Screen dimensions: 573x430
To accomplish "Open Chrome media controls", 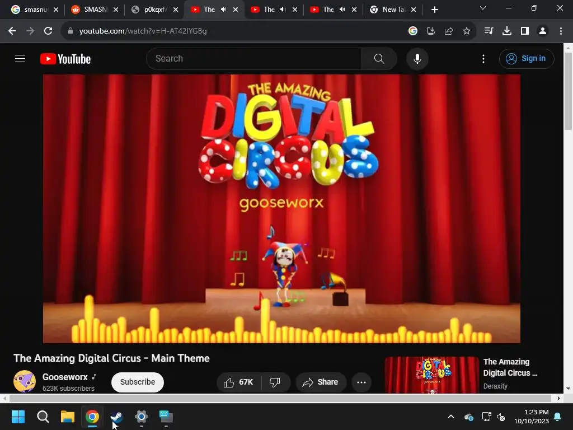I will coord(489,31).
